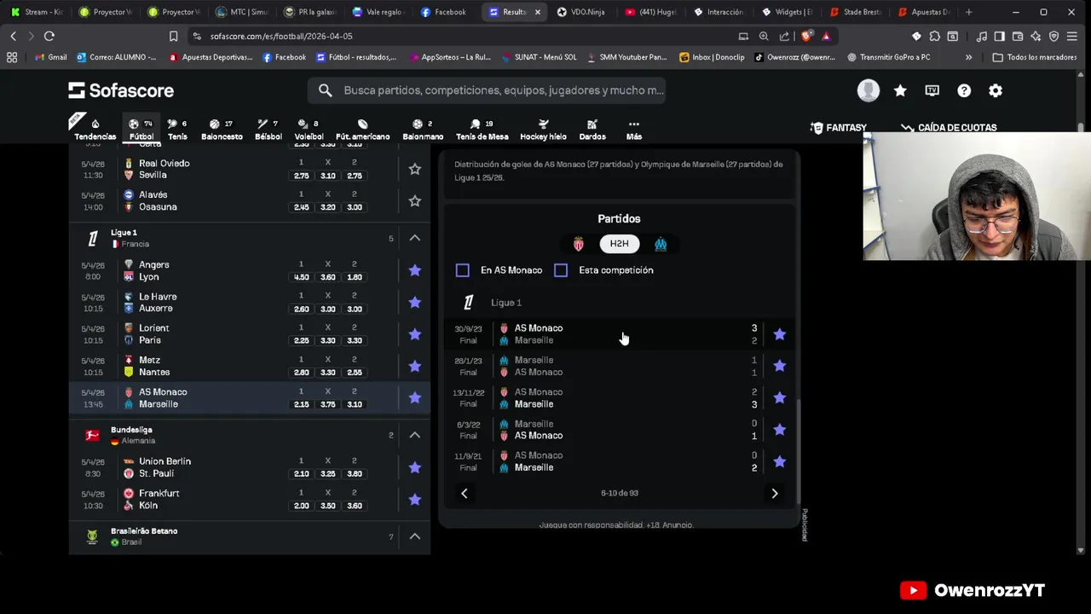Image resolution: width=1091 pixels, height=614 pixels.
Task: Open the user profile avatar
Action: (869, 90)
